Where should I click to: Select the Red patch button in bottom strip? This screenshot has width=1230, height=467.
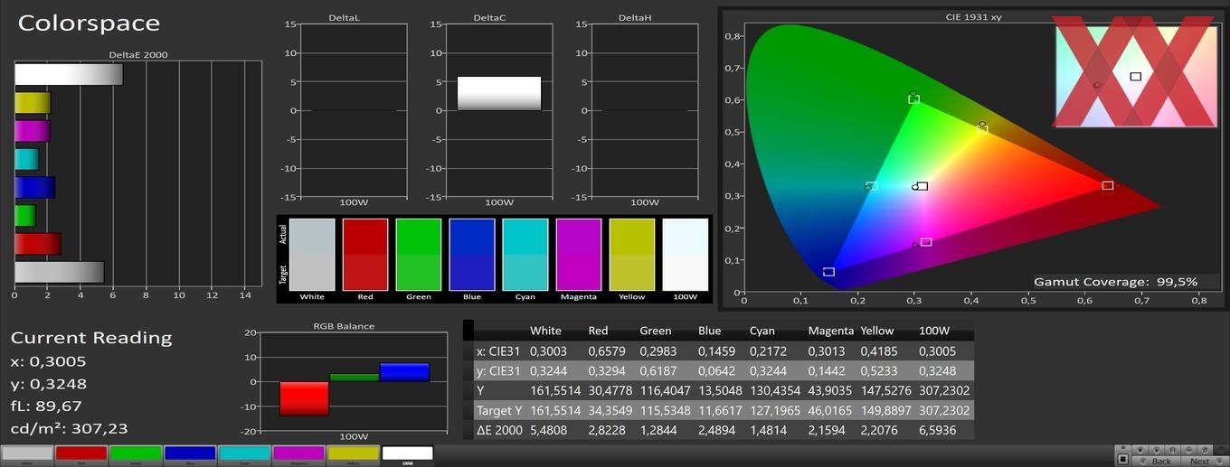pos(81,454)
